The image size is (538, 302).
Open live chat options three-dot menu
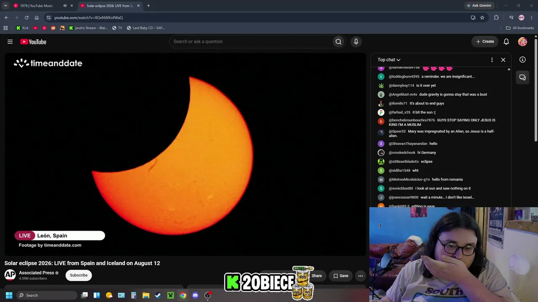click(x=492, y=60)
